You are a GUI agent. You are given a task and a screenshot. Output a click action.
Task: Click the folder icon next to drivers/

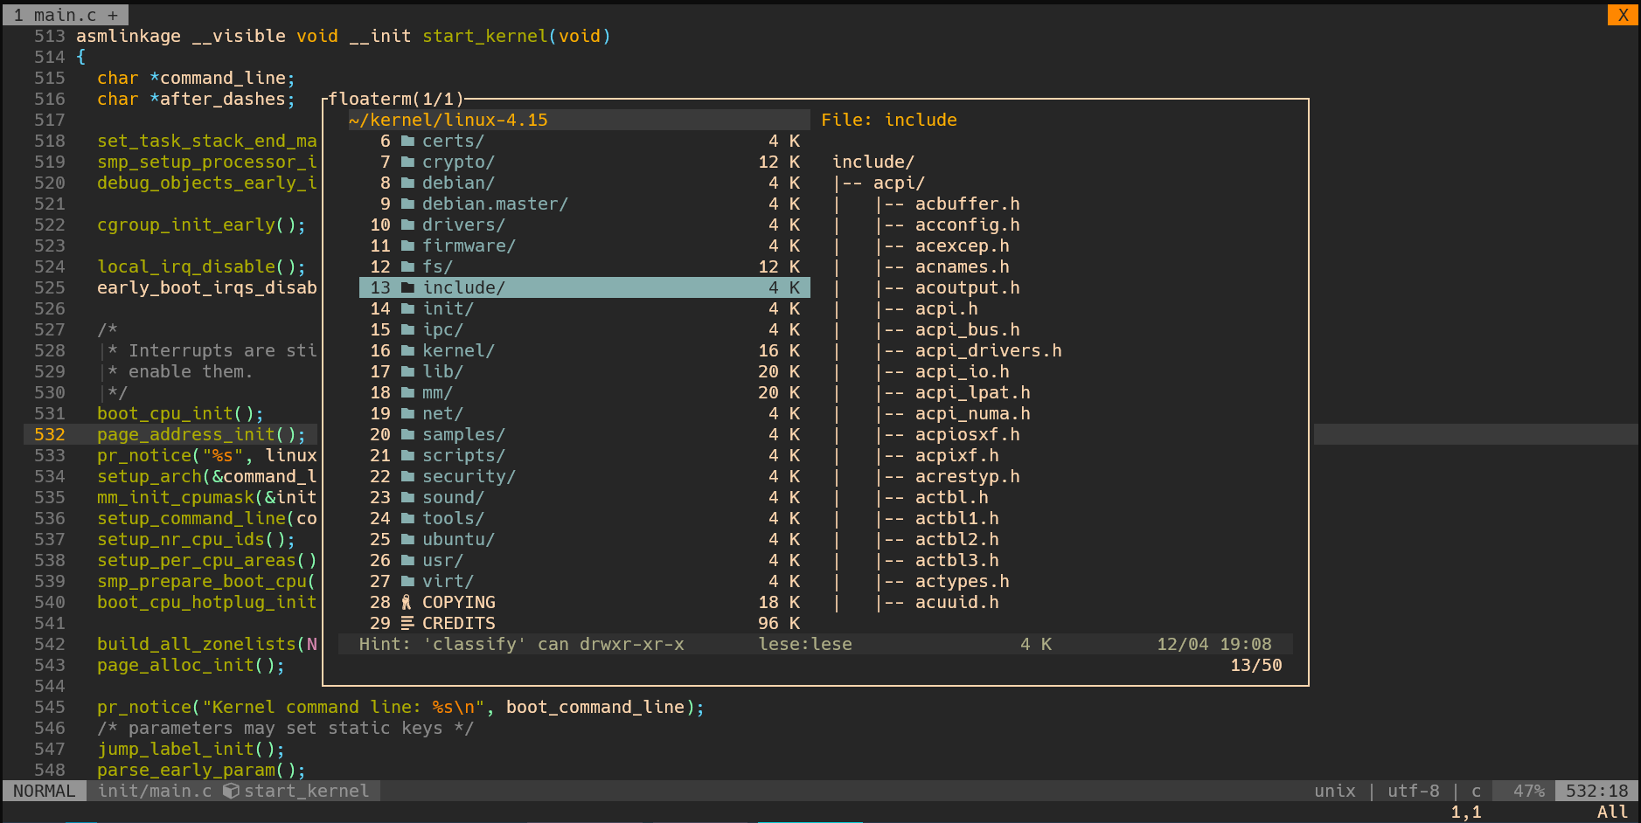pyautogui.click(x=407, y=225)
